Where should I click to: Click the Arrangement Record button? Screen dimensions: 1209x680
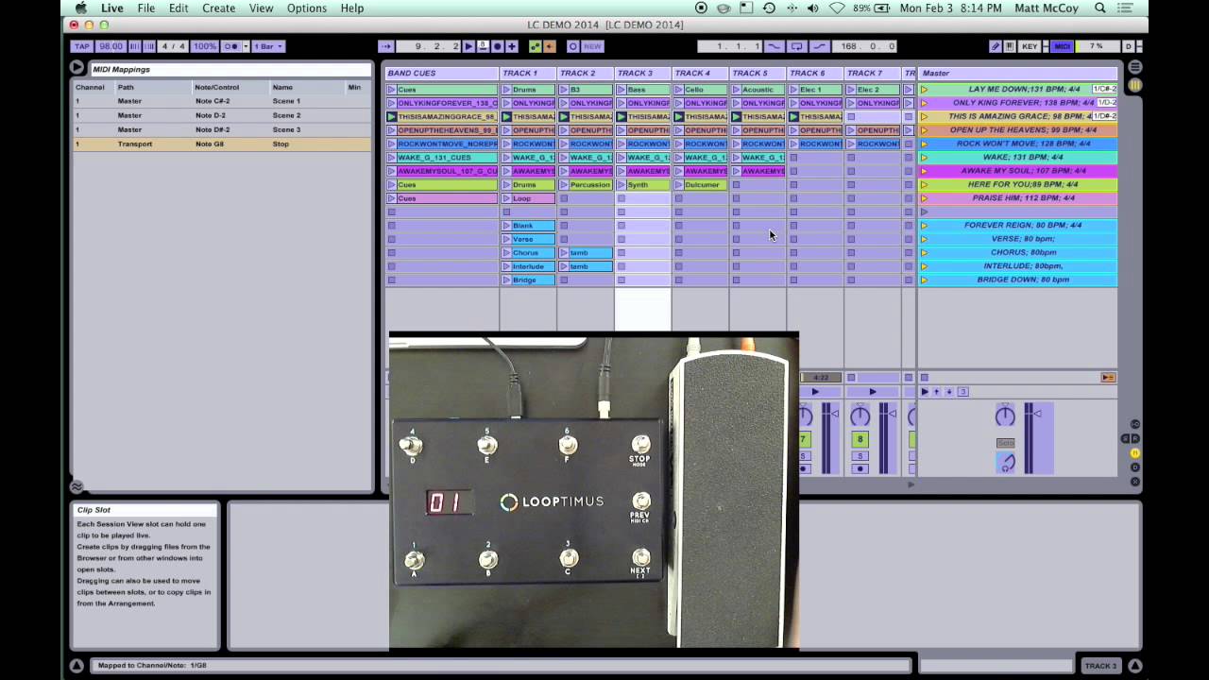coord(498,46)
